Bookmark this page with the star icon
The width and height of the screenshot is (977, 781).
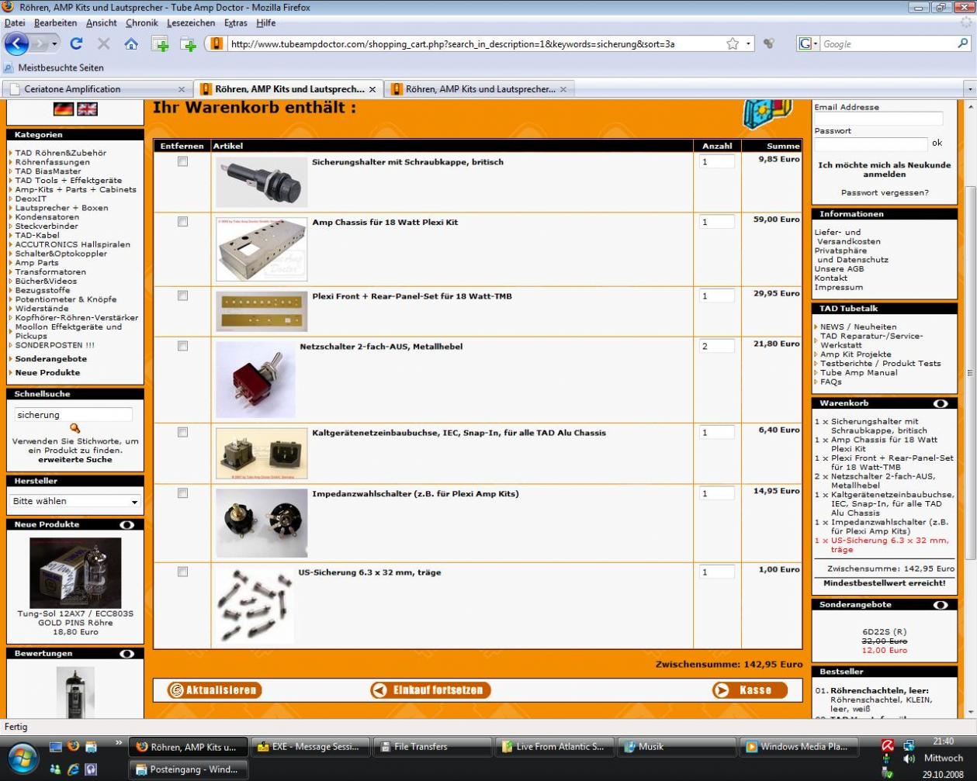click(x=733, y=44)
